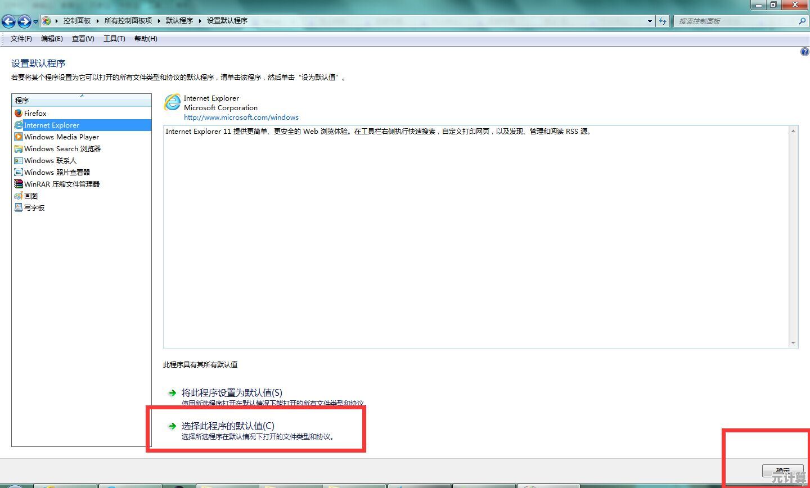Viewport: 810px width, 488px height.
Task: Click 默认程序 in the address breadcrumb
Action: (179, 21)
